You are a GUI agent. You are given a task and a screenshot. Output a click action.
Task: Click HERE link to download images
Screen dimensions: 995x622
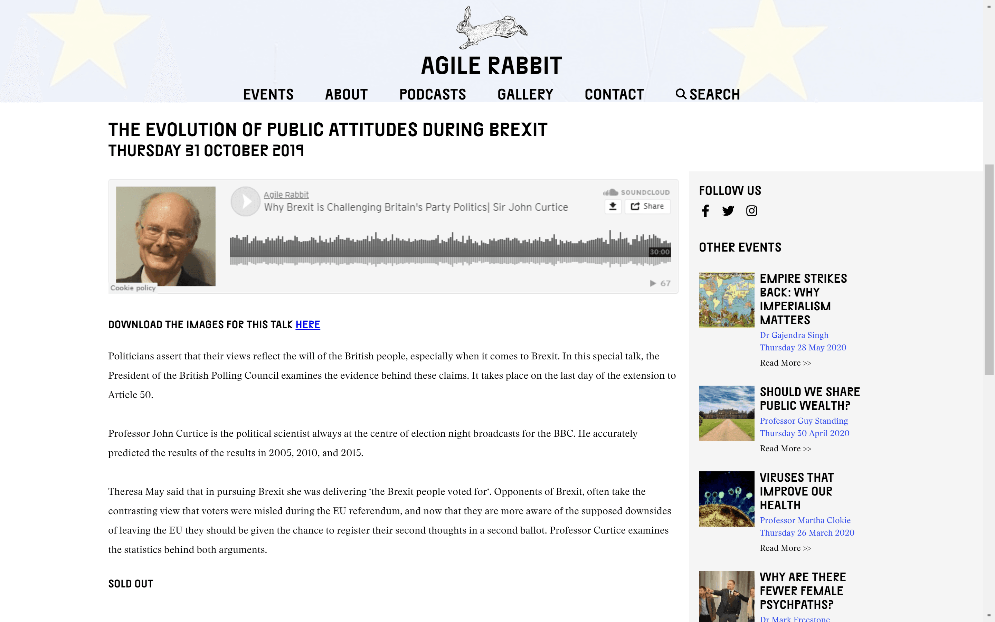click(307, 324)
